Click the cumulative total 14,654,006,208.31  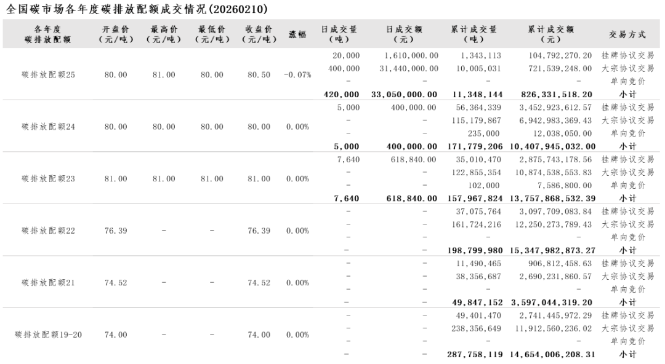pyautogui.click(x=553, y=355)
